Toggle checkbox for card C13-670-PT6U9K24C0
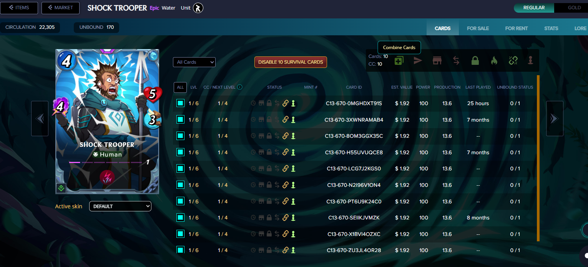This screenshot has width=588, height=267. (x=181, y=201)
